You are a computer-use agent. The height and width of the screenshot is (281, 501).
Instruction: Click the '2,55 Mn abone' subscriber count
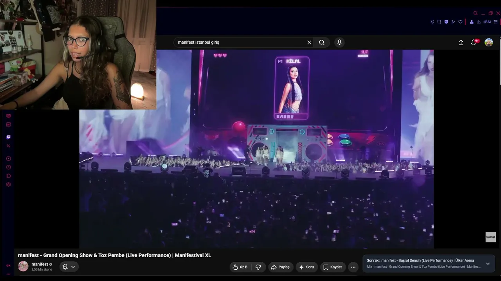[42, 270]
